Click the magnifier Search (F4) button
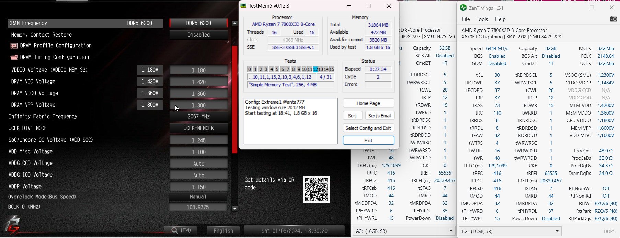620x238 pixels. click(181, 230)
